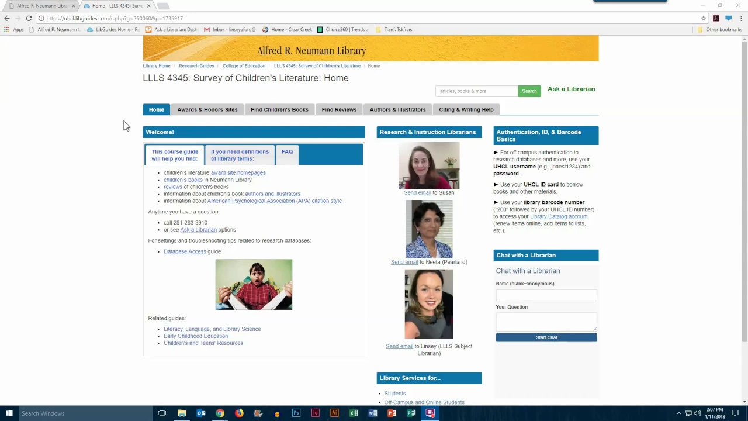Click Send email to Susan

pos(417,192)
